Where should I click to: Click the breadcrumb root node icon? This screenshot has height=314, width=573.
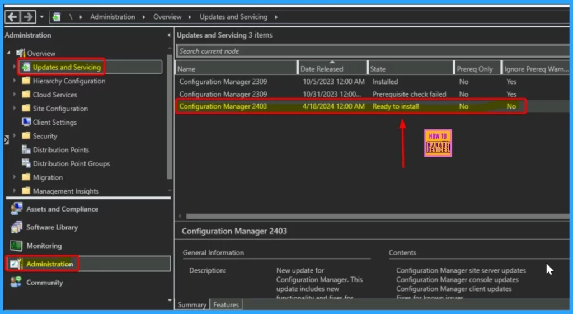[57, 17]
